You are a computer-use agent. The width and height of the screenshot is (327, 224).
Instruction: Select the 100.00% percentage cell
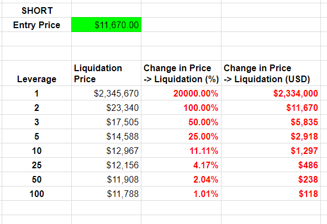[x=181, y=108]
